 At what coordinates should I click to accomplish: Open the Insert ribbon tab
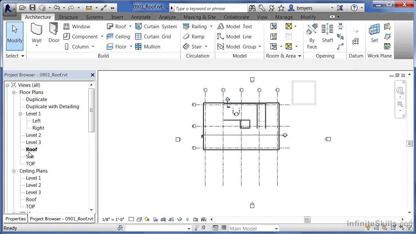pos(117,17)
